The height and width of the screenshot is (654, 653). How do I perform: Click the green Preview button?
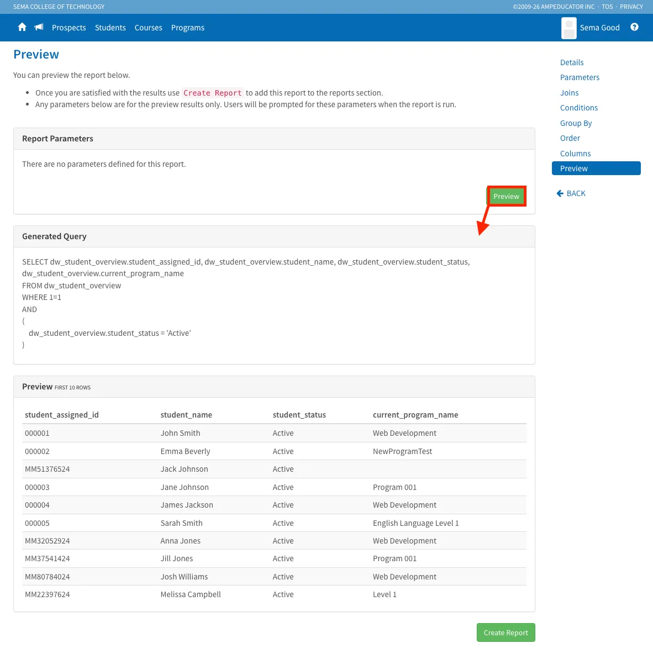pos(506,196)
